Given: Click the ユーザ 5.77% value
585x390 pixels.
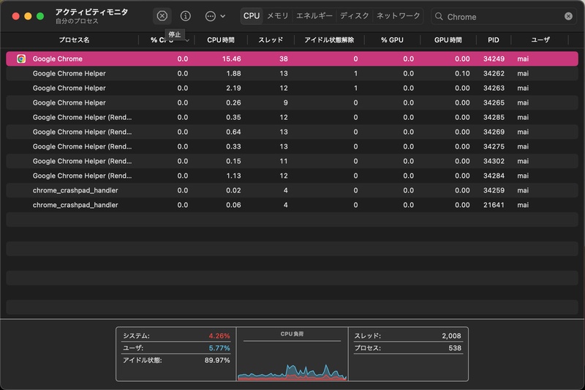Looking at the screenshot, I should coord(219,348).
